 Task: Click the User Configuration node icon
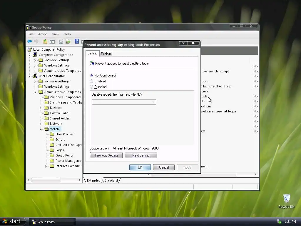35,76
